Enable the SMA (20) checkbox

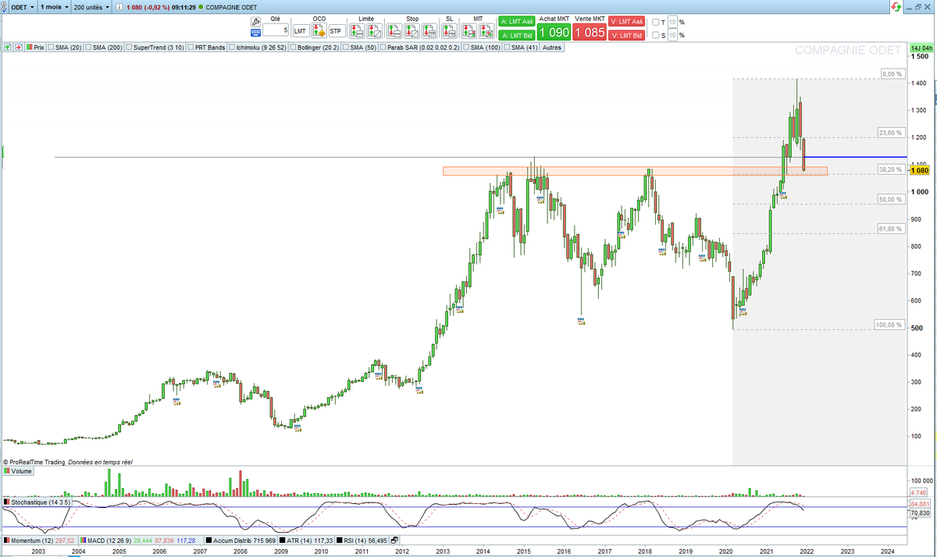coord(51,47)
